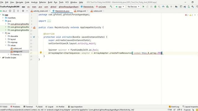This screenshot has height=111, width=198.
Task: Open the SDK Manager icon
Action: (192, 6)
